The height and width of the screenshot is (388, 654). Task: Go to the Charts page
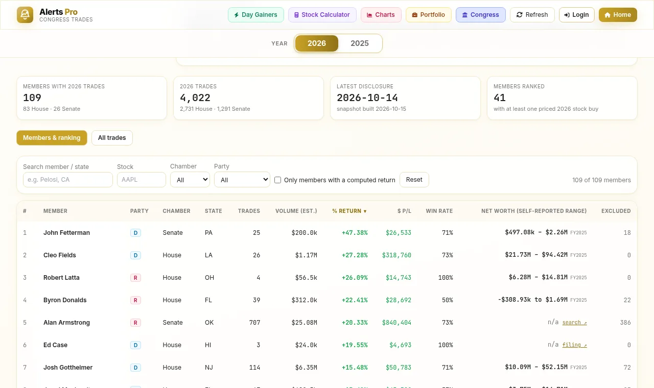(x=381, y=15)
